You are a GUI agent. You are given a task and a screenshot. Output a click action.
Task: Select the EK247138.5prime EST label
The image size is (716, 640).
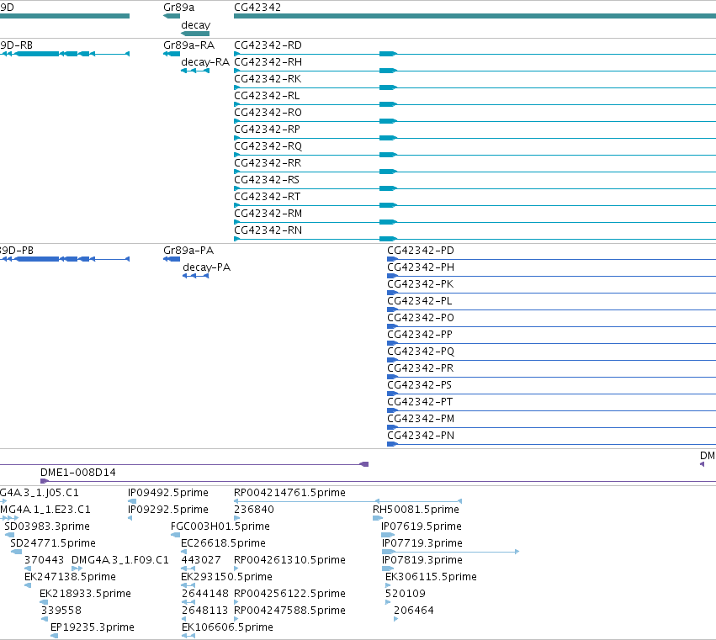coord(70,578)
